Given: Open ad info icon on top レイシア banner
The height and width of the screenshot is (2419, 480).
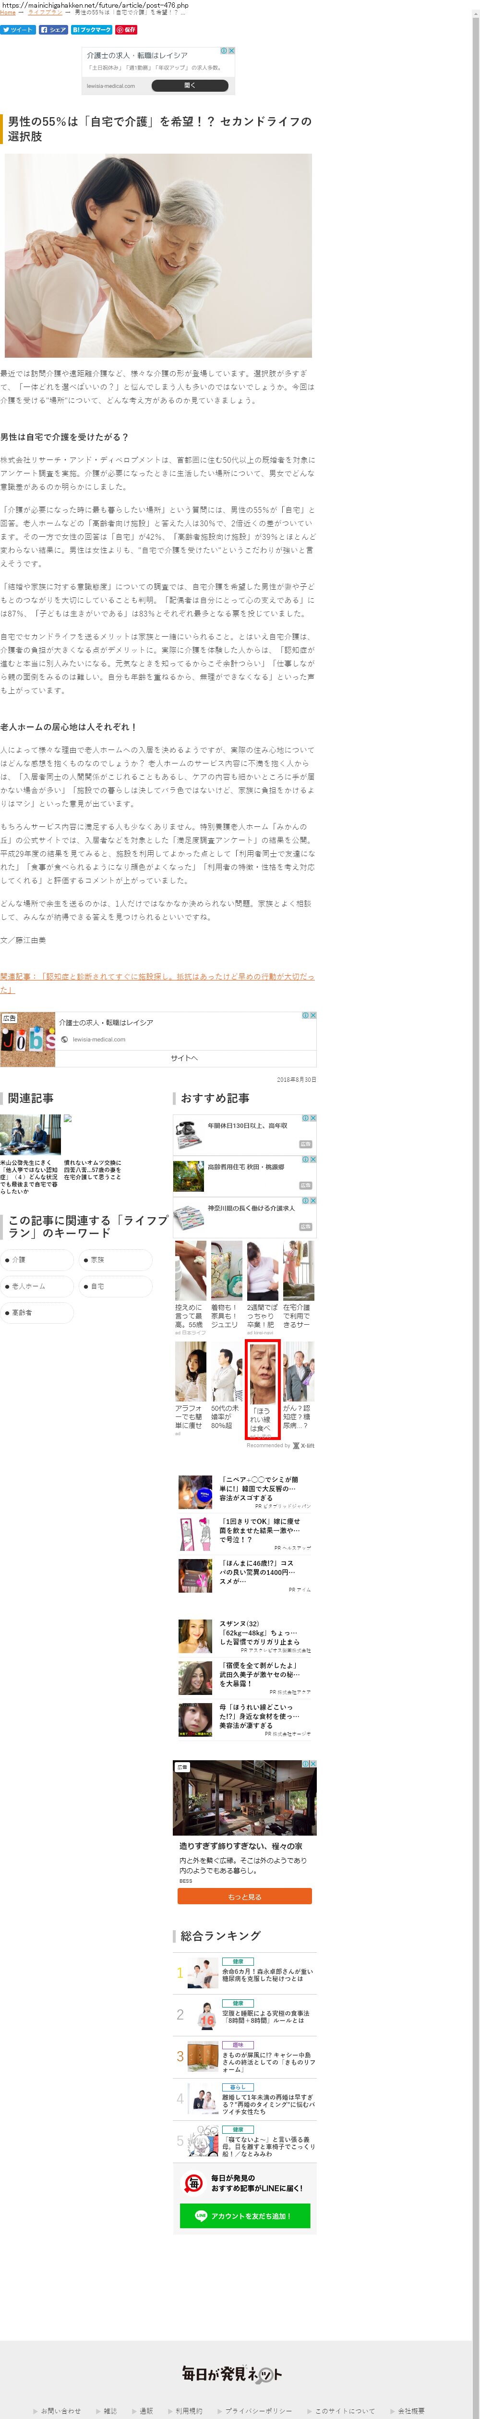Looking at the screenshot, I should click(224, 51).
